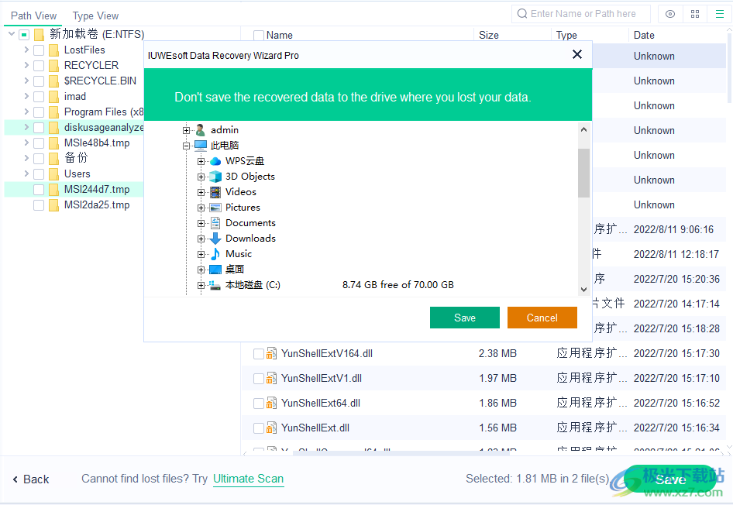This screenshot has width=733, height=505.
Task: Toggle the 新加载卷 (E:NTFS) root checkbox
Action: 24,35
